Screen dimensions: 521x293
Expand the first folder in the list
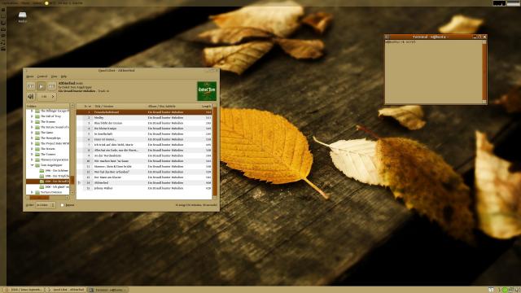click(32, 111)
